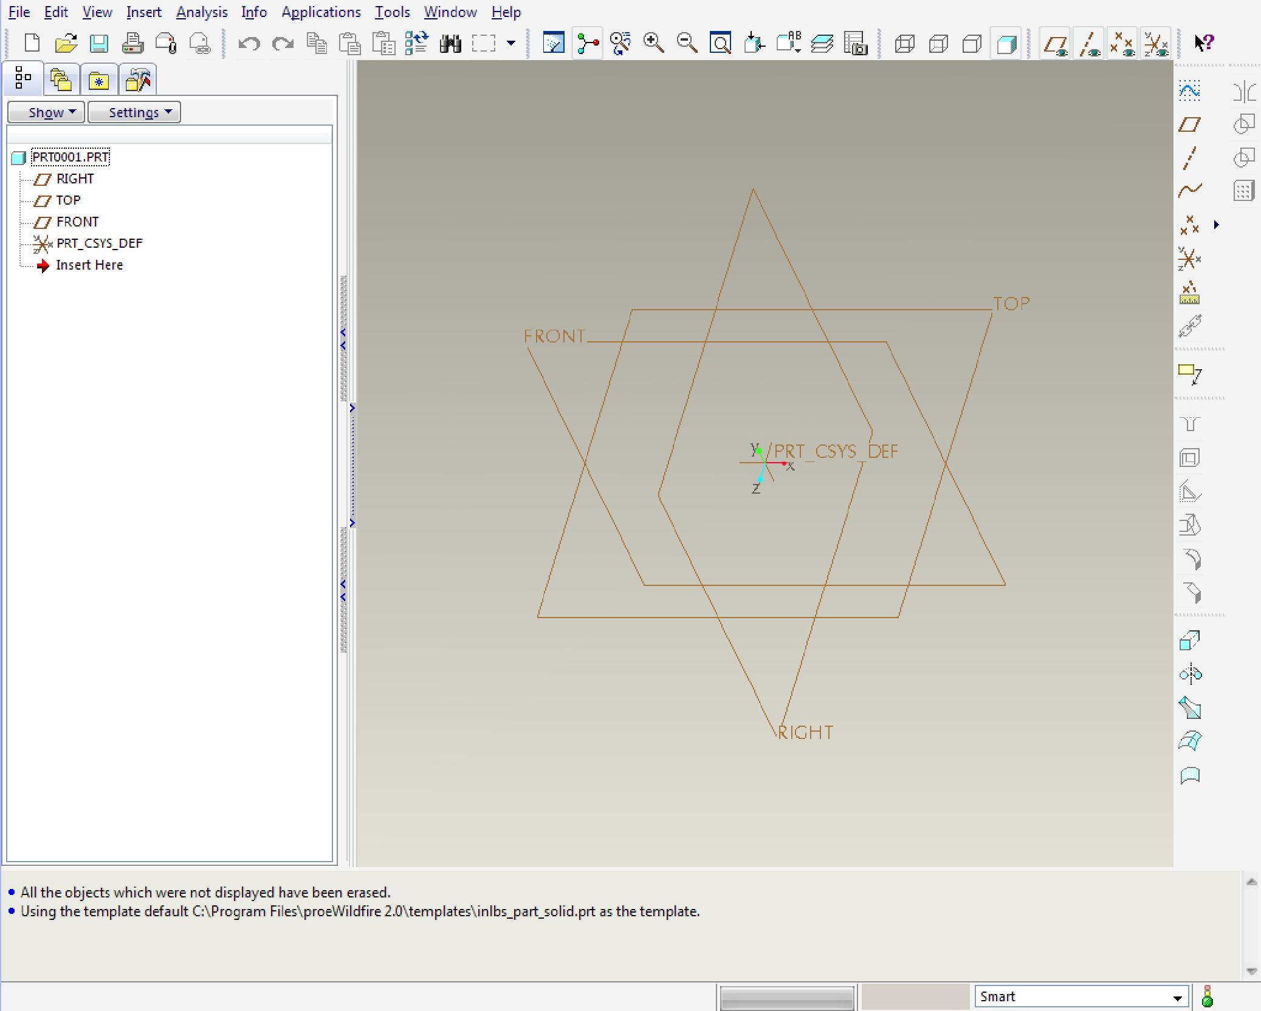Select the Sketch tool icon
This screenshot has height=1011, width=1261.
(x=1190, y=91)
